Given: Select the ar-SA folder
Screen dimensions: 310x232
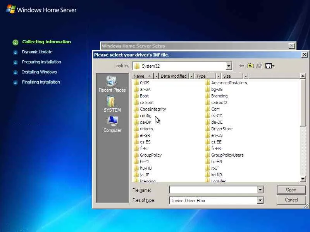Looking at the screenshot, I should tap(142, 89).
